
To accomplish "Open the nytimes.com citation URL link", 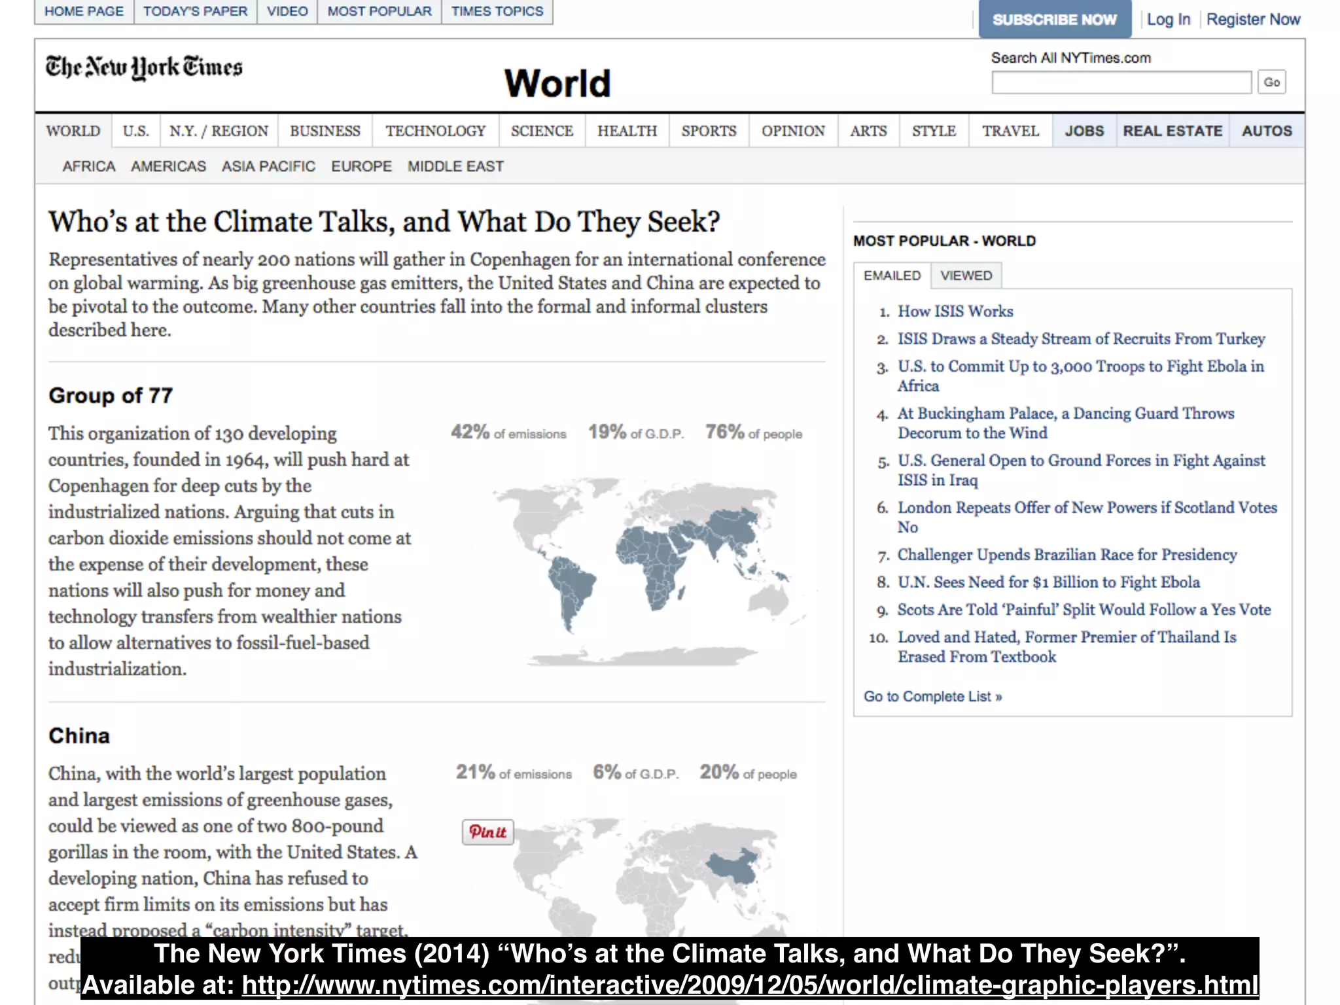I will click(750, 985).
